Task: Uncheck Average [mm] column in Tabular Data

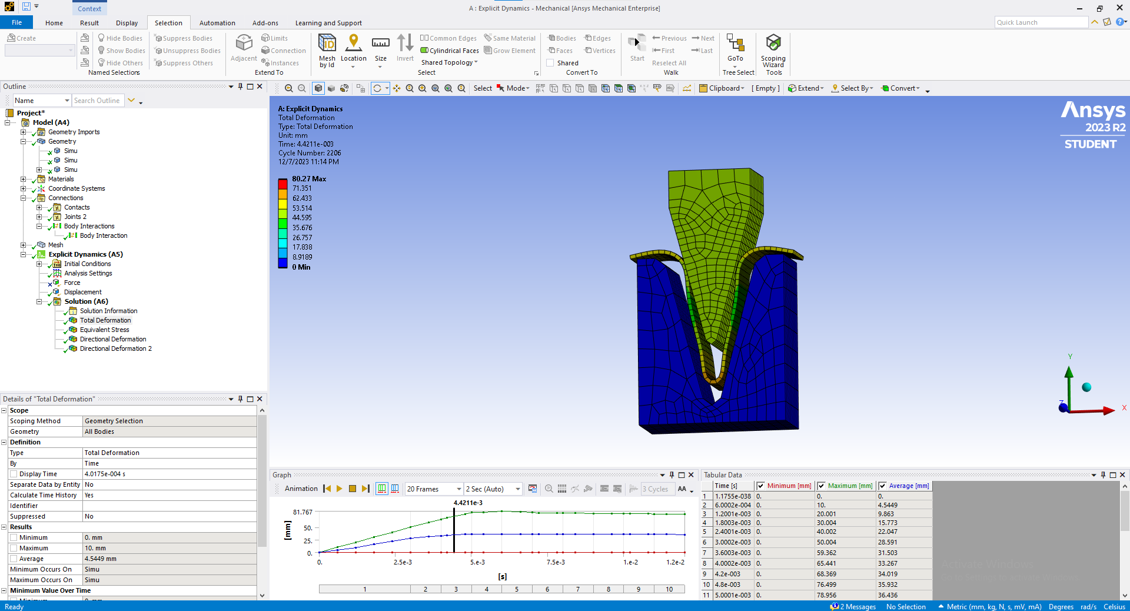Action: coord(882,486)
